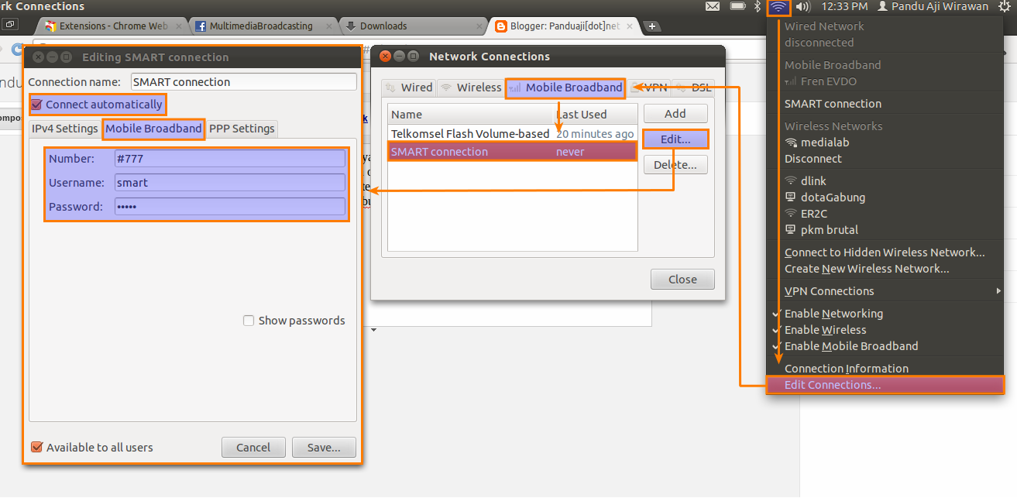Select medialab wireless network
This screenshot has width=1017, height=498.
[x=885, y=143]
